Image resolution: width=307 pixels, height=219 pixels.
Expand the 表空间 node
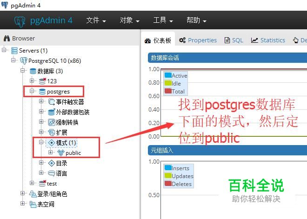22,203
